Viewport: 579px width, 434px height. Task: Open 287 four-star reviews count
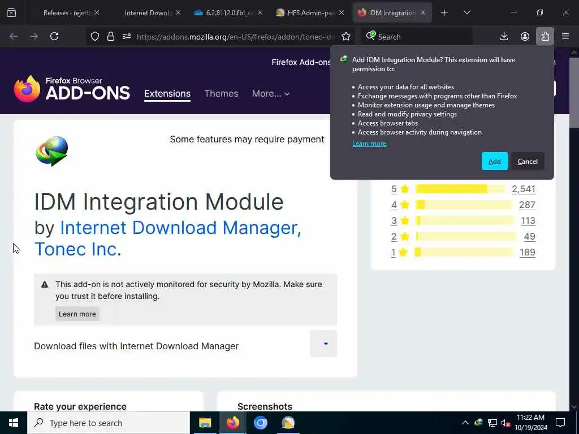[x=528, y=205]
